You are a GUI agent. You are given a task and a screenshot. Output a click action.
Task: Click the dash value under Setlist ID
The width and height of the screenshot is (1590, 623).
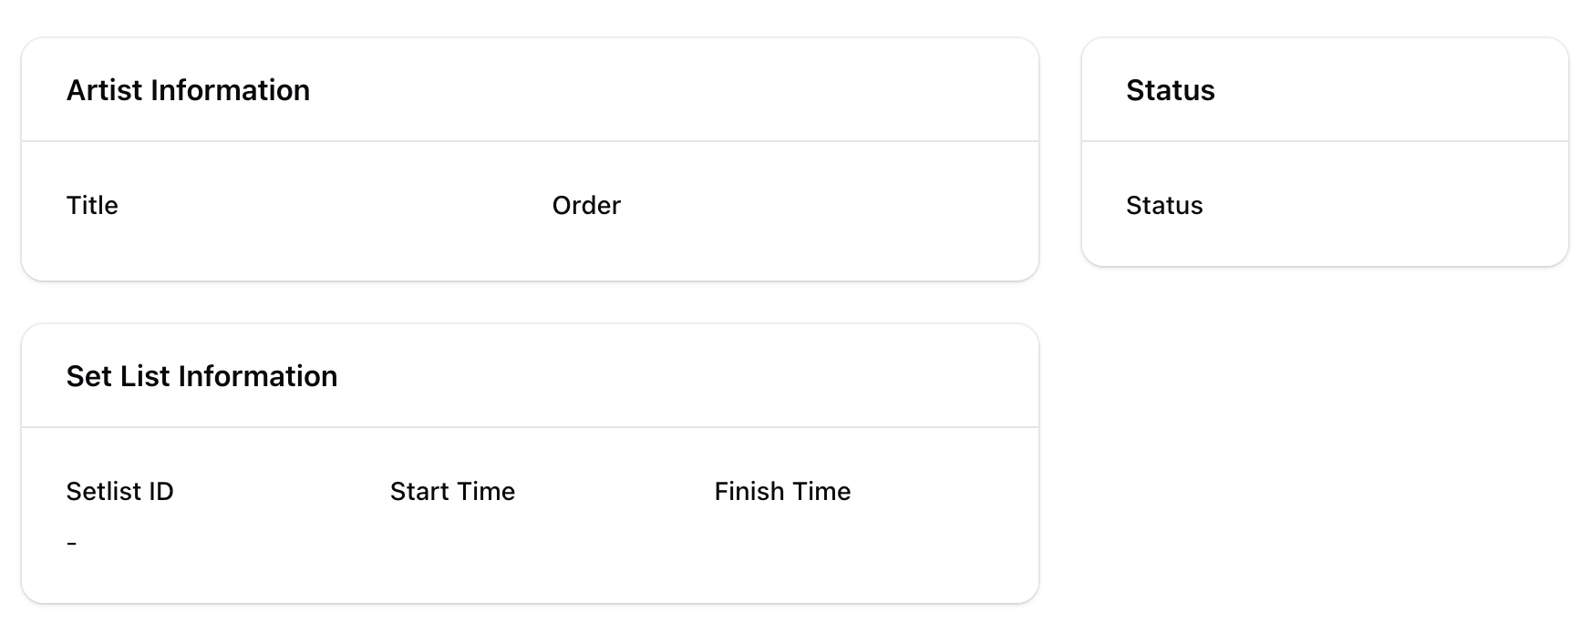[x=72, y=544]
